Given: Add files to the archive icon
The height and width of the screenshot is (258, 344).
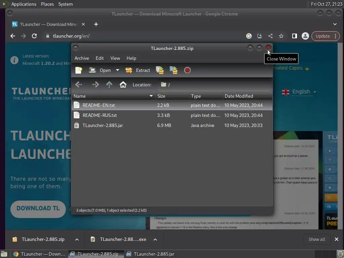Looking at the screenshot, I should (160, 70).
